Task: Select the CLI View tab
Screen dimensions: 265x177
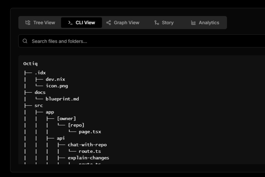Action: (x=82, y=23)
